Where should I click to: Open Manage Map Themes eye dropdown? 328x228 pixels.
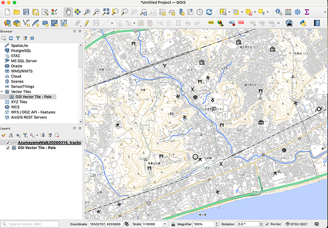click(x=18, y=135)
